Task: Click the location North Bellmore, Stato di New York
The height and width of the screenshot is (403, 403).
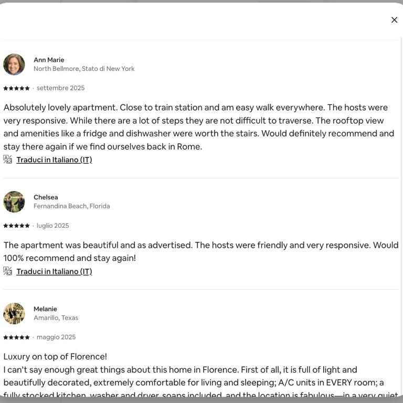Action: click(x=84, y=69)
